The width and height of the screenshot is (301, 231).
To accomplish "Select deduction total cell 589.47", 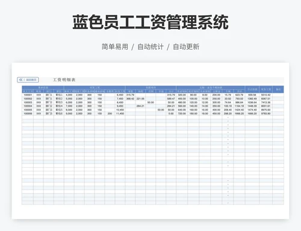I will (171, 99).
